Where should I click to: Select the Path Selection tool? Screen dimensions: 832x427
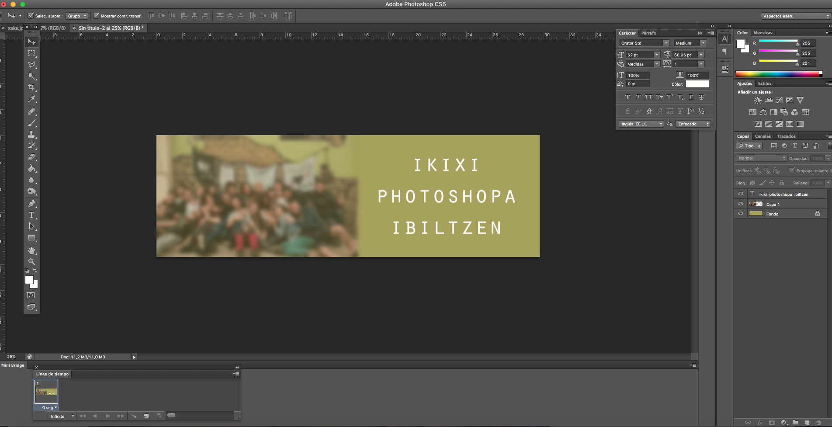(x=31, y=226)
